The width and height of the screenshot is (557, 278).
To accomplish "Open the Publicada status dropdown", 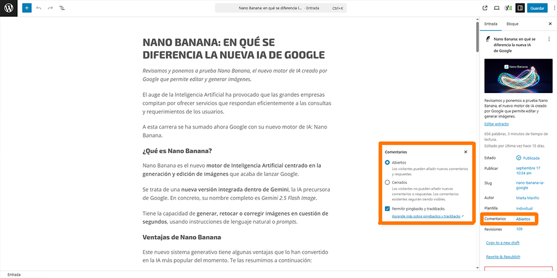I will point(527,158).
